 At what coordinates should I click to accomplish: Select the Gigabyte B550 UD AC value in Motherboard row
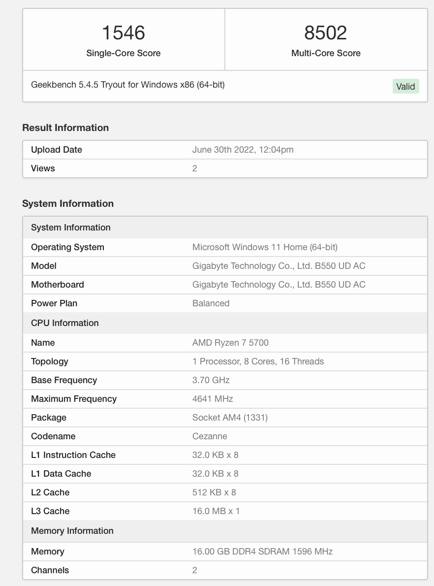click(x=279, y=285)
